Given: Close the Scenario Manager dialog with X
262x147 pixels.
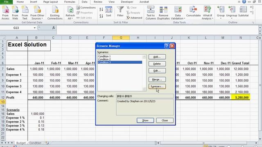Looking at the screenshot, I should [x=172, y=46].
